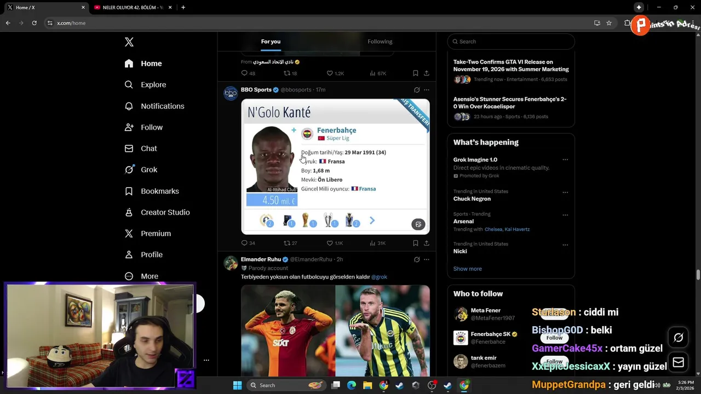Open Asensio's Stunner Fenerbahçe news story
Image resolution: width=701 pixels, height=394 pixels.
[511, 108]
